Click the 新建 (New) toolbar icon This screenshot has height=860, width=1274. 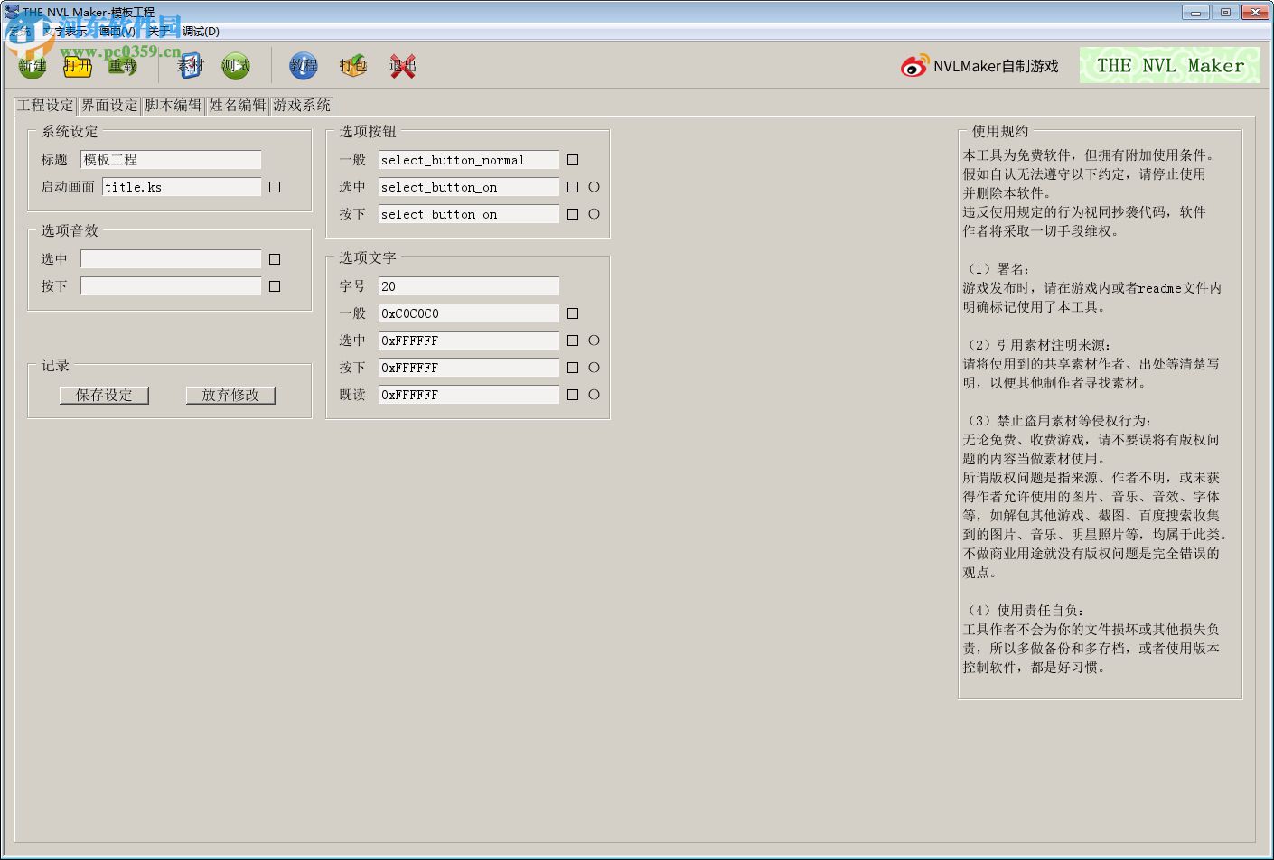point(31,64)
